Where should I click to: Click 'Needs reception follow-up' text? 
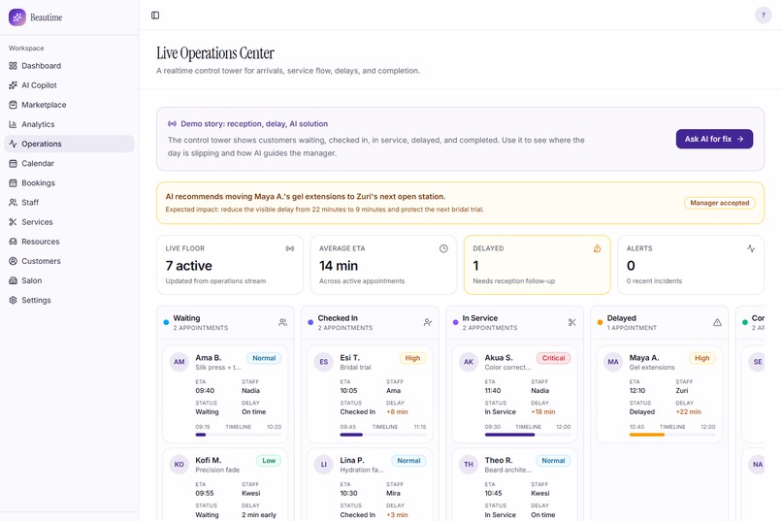(x=513, y=281)
